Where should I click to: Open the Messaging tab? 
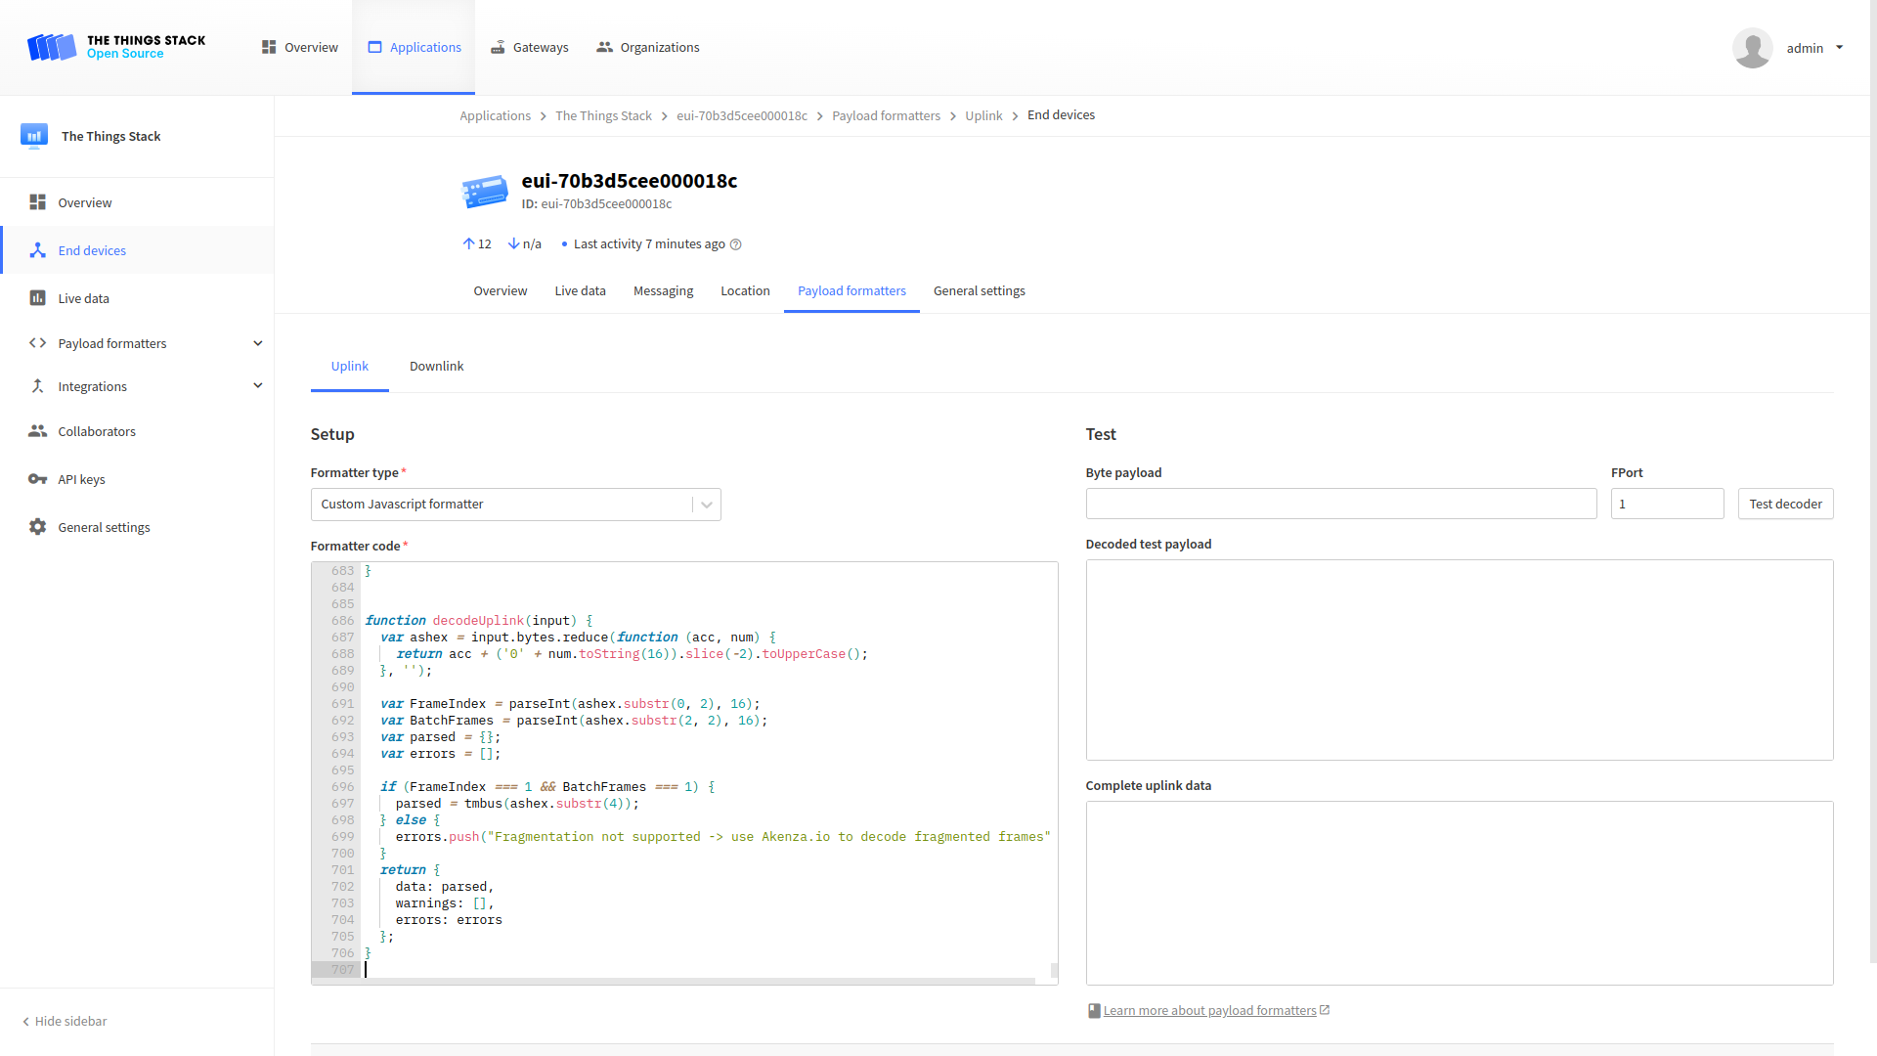[x=663, y=291]
